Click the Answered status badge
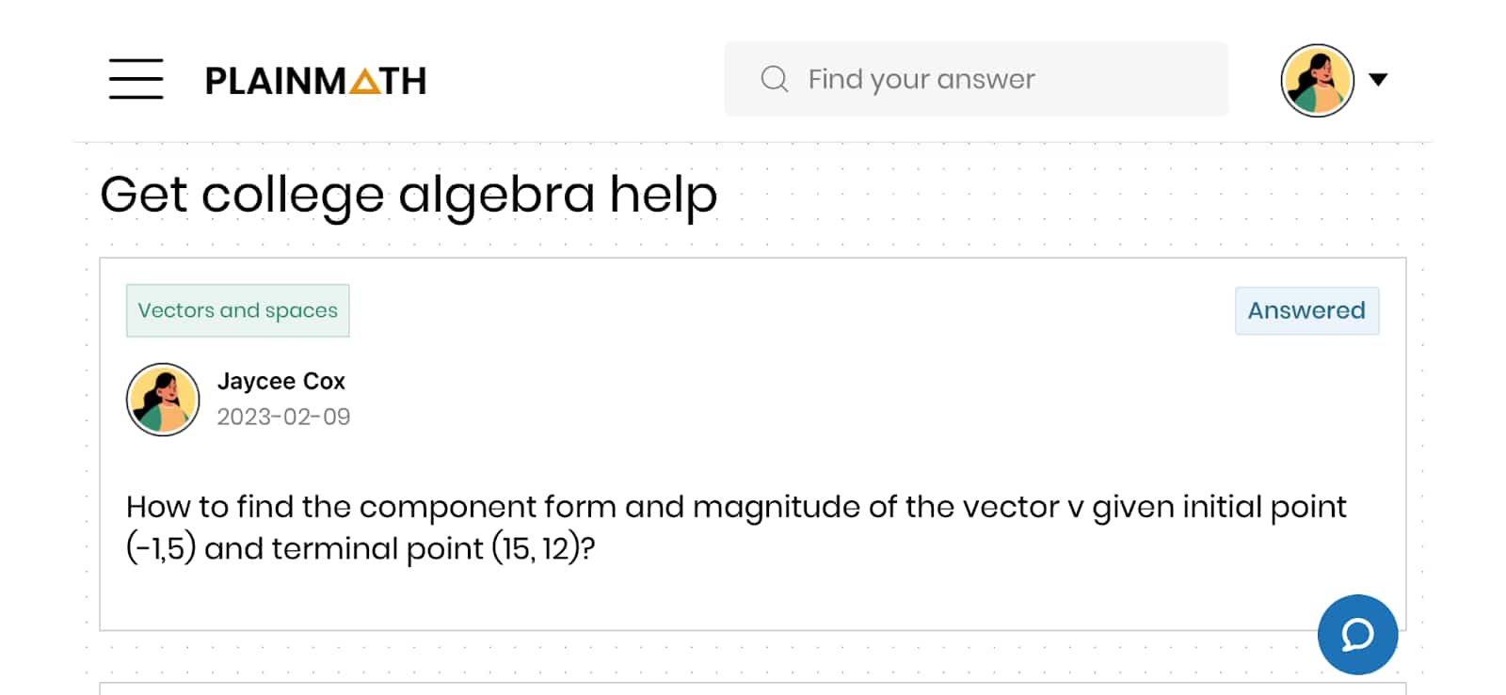The image size is (1506, 695). coord(1306,310)
